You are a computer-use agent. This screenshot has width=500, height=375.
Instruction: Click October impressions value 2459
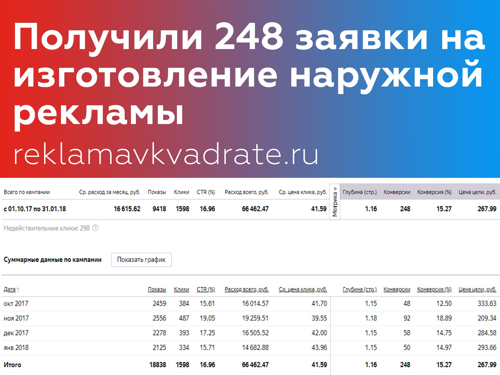[x=159, y=303]
